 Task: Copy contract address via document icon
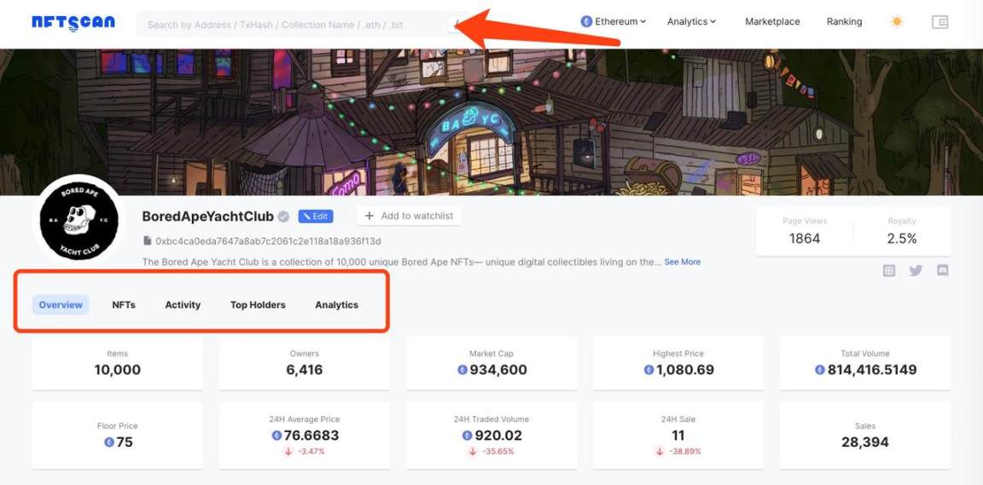[x=148, y=240]
